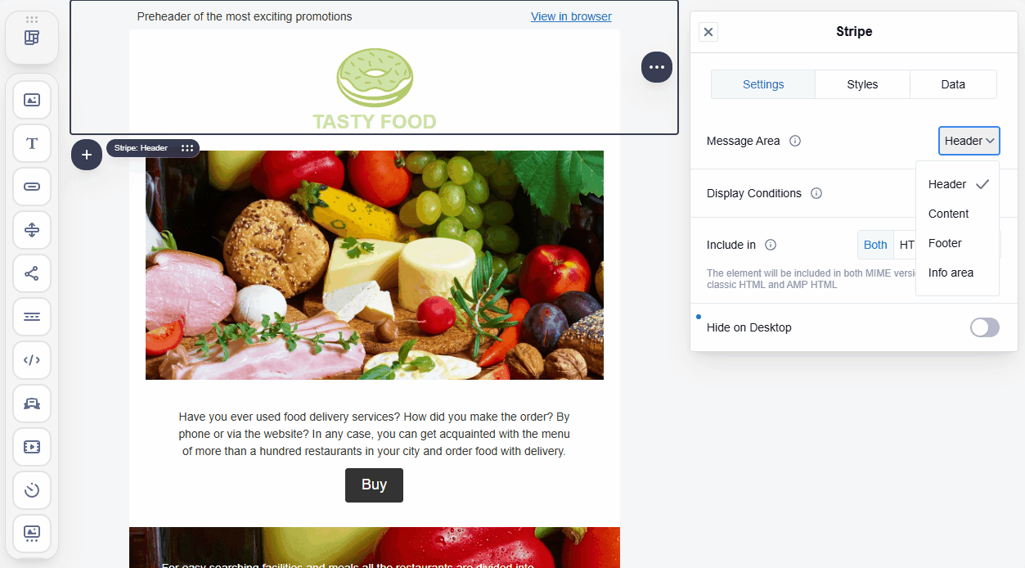Open the stripe more-options ellipsis button
The height and width of the screenshot is (568, 1025).
(657, 67)
